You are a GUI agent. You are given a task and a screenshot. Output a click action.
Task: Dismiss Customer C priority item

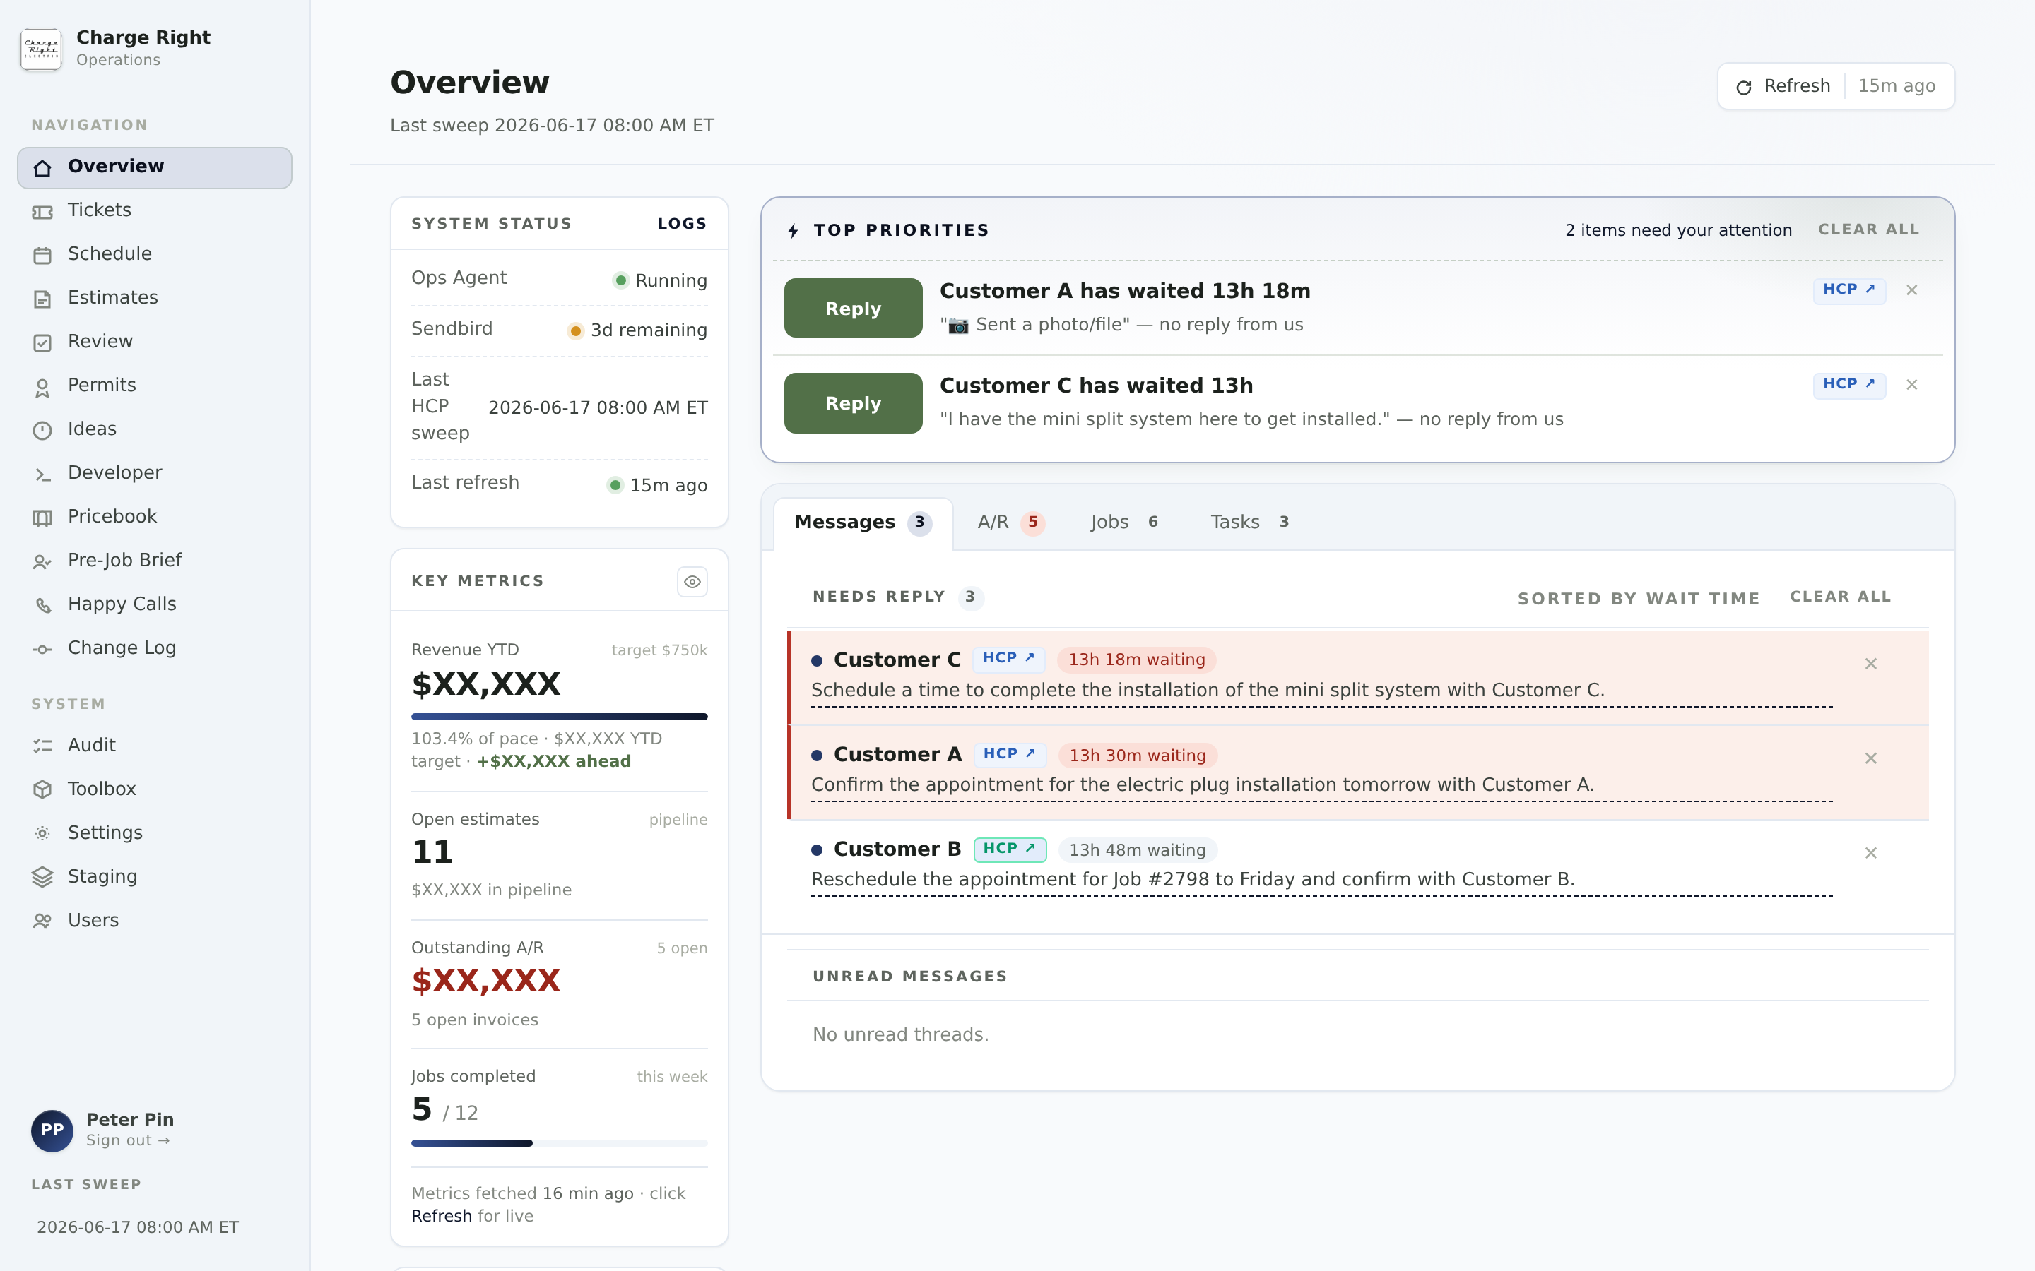[x=1912, y=384]
